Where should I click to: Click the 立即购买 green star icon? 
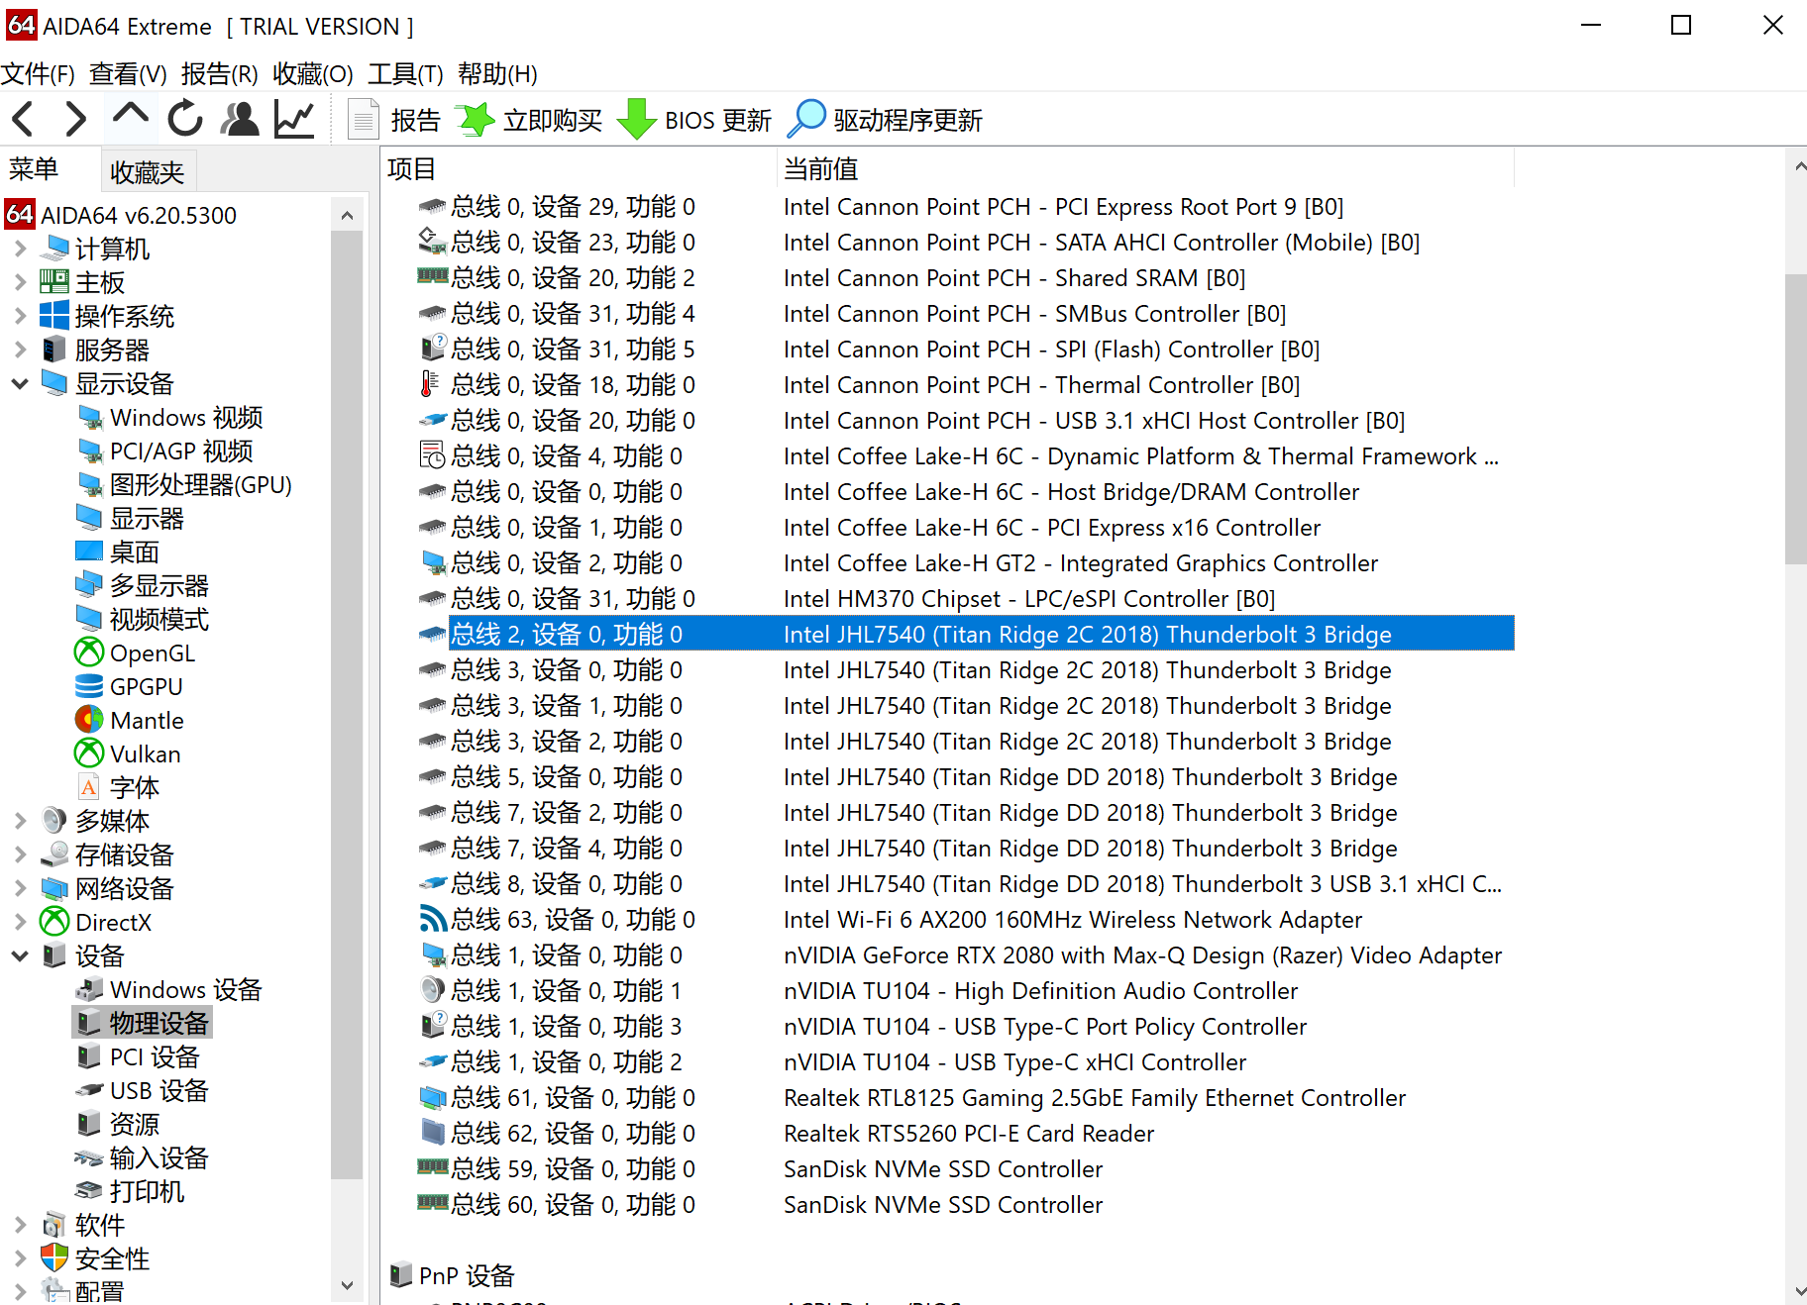coord(476,120)
